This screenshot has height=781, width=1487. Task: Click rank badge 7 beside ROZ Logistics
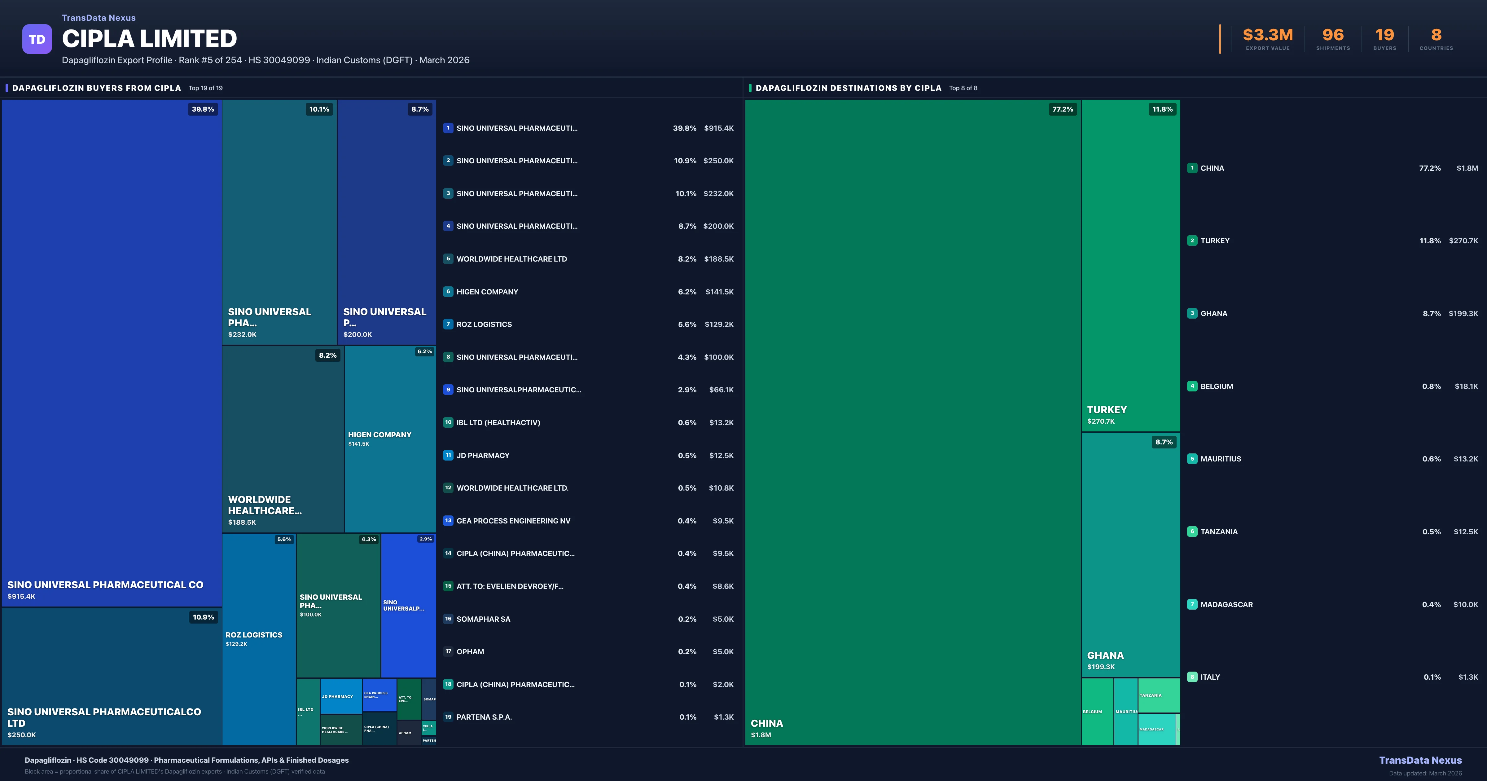[x=448, y=324]
